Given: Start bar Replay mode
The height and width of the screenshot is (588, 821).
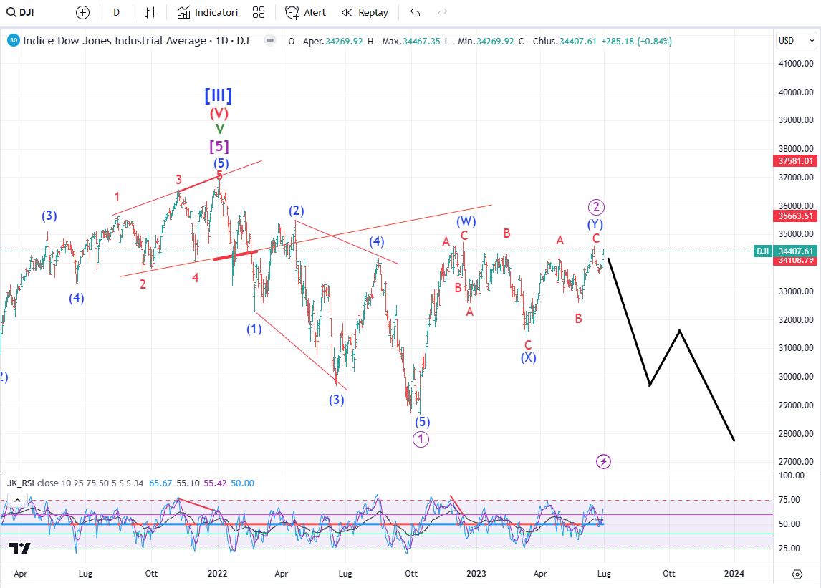Looking at the screenshot, I should pos(365,12).
